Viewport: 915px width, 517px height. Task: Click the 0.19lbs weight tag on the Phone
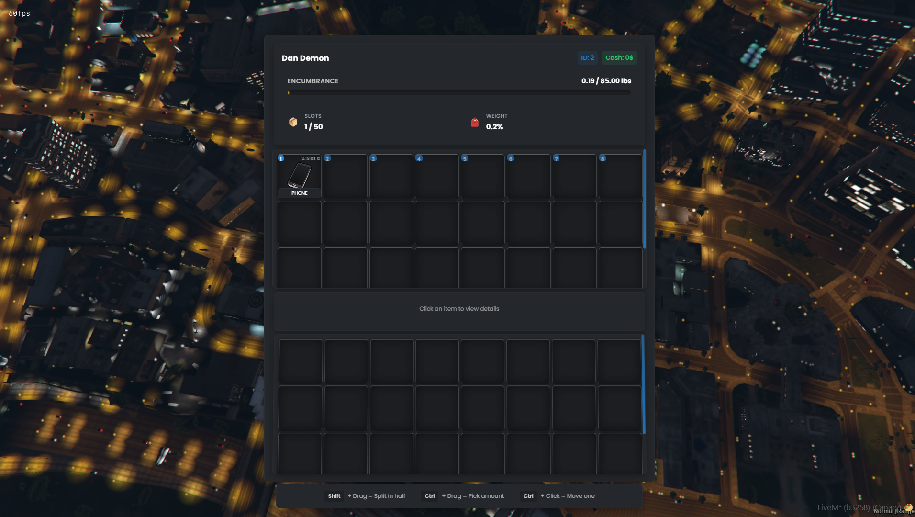tap(310, 157)
